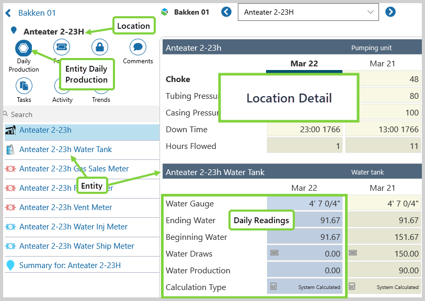
Task: Go to next location arrow
Action: click(390, 11)
